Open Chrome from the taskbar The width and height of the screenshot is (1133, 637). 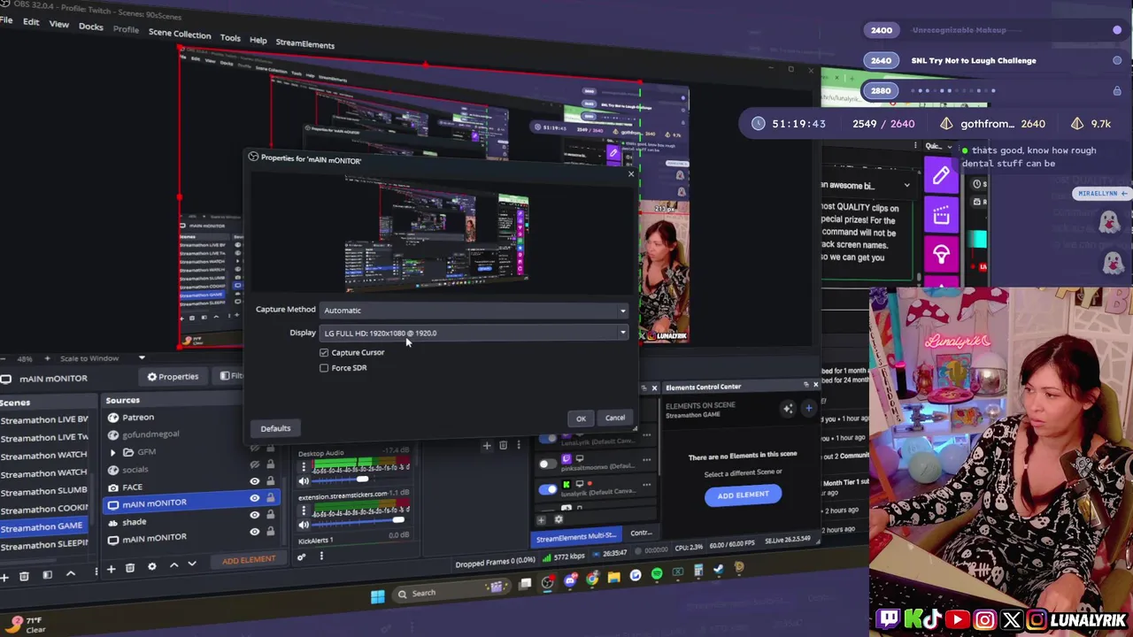pyautogui.click(x=592, y=579)
